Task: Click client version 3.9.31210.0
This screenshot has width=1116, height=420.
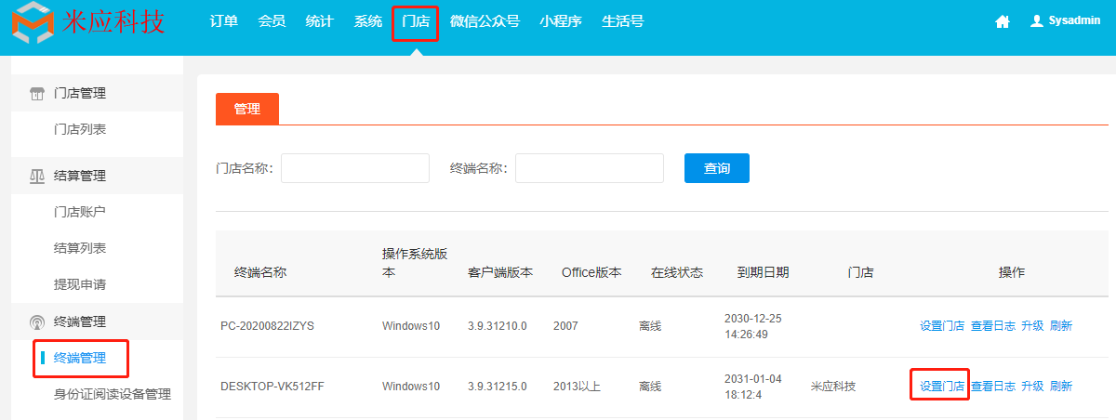Action: click(x=498, y=326)
